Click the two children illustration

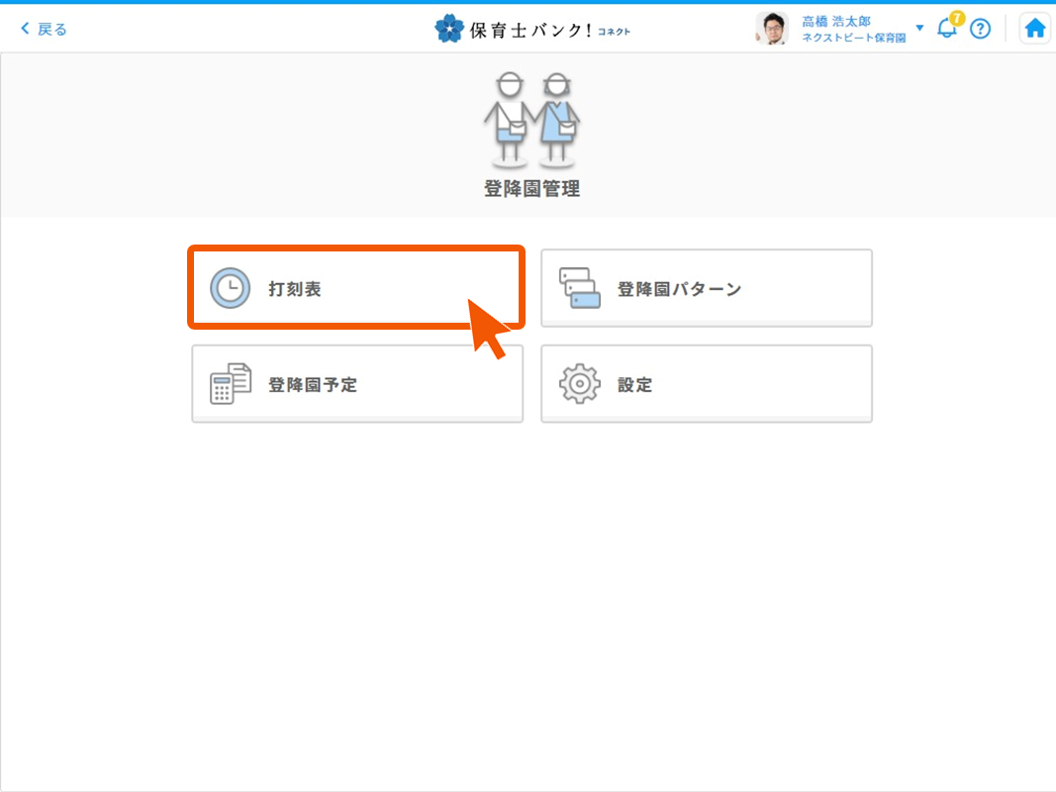[x=531, y=119]
